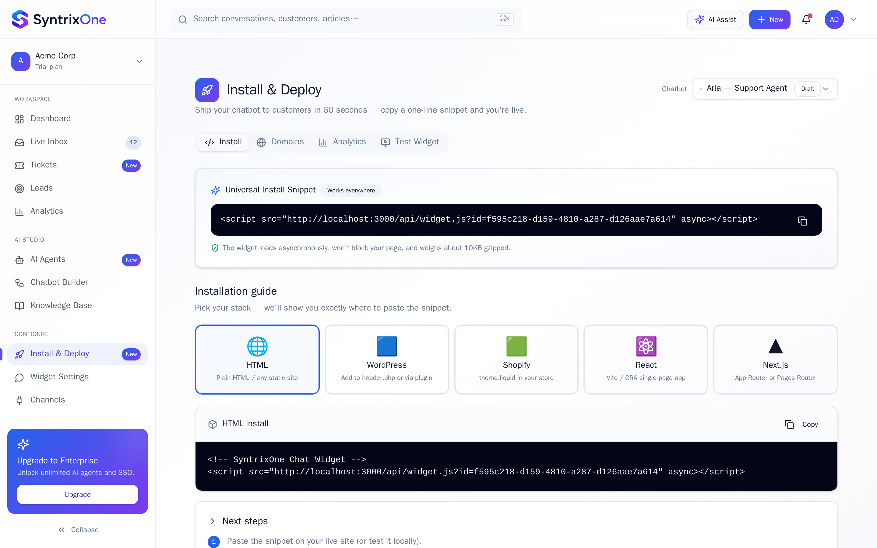This screenshot has height=548, width=877.
Task: Switch to the Install tab
Action: (223, 142)
